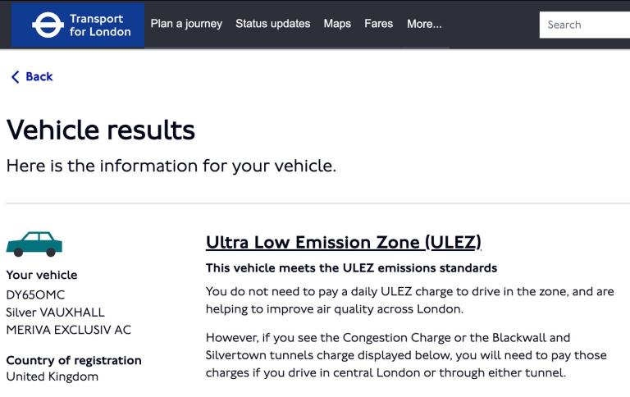630x397 pixels.
Task: Open the Ultra Low Emission Zone (ULEZ) link
Action: tap(343, 242)
